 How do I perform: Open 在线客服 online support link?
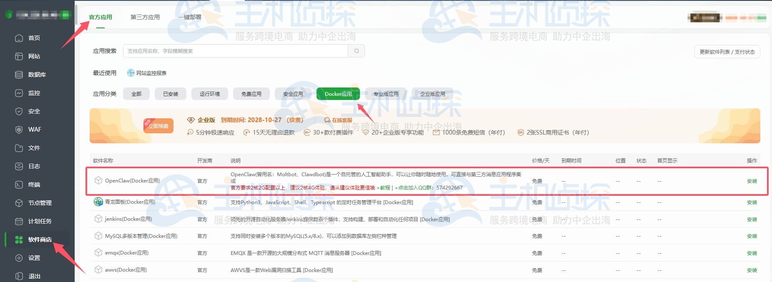(338, 120)
